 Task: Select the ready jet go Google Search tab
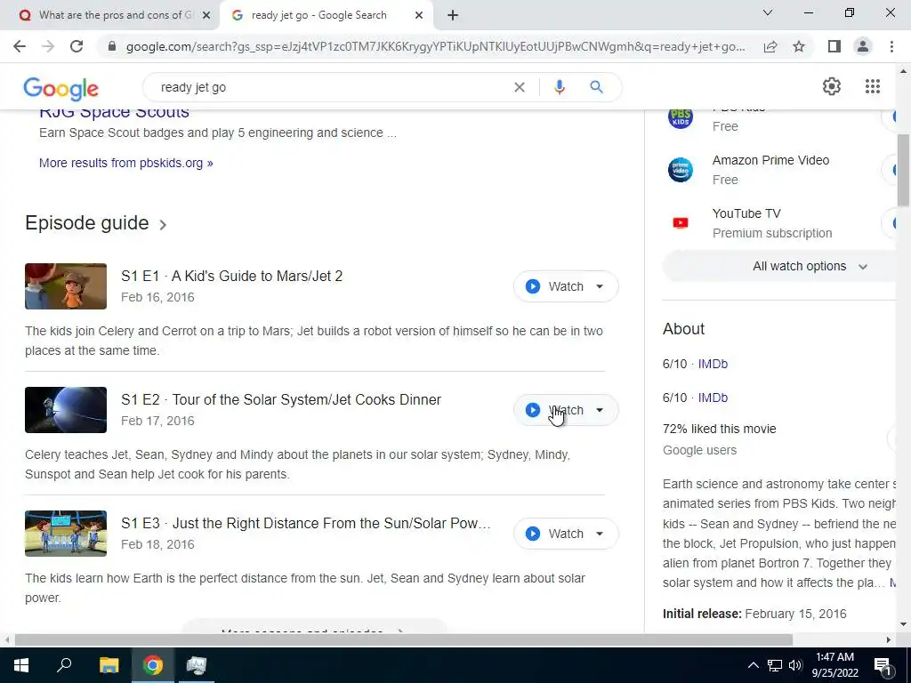click(326, 15)
